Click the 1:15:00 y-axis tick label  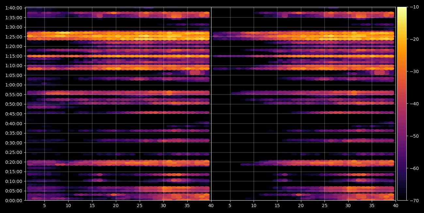coord(14,56)
